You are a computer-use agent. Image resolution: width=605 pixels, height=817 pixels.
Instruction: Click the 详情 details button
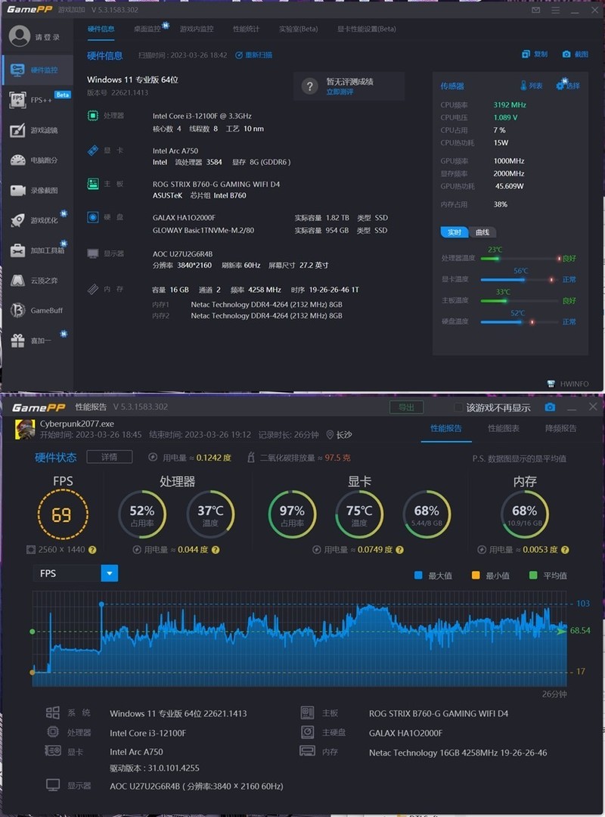click(110, 457)
